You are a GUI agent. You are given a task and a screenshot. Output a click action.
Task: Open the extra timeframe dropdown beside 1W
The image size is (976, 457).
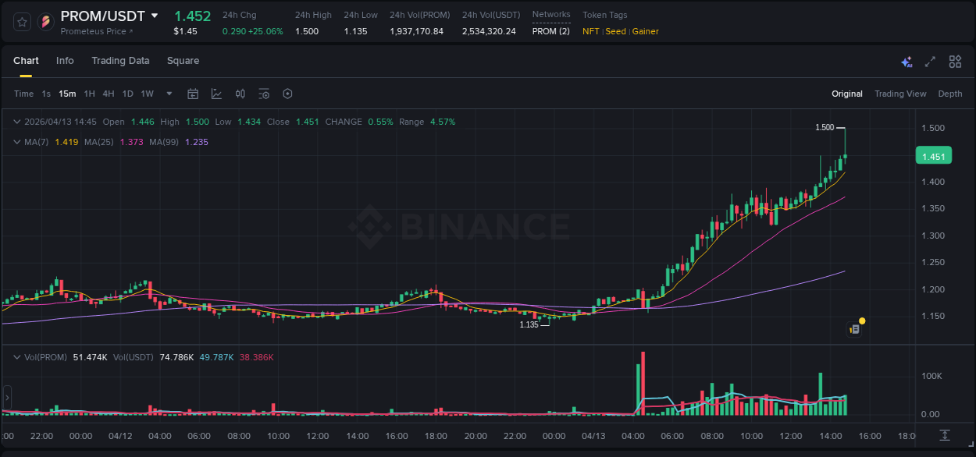pos(167,94)
